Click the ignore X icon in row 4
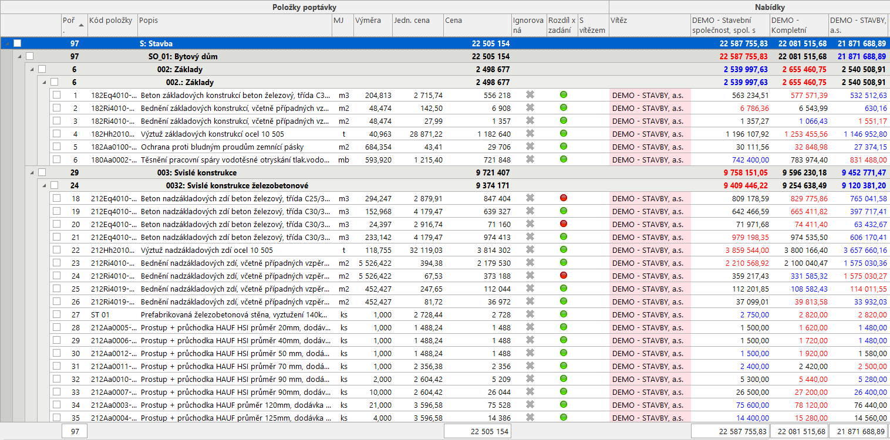890x440 pixels. pyautogui.click(x=530, y=134)
